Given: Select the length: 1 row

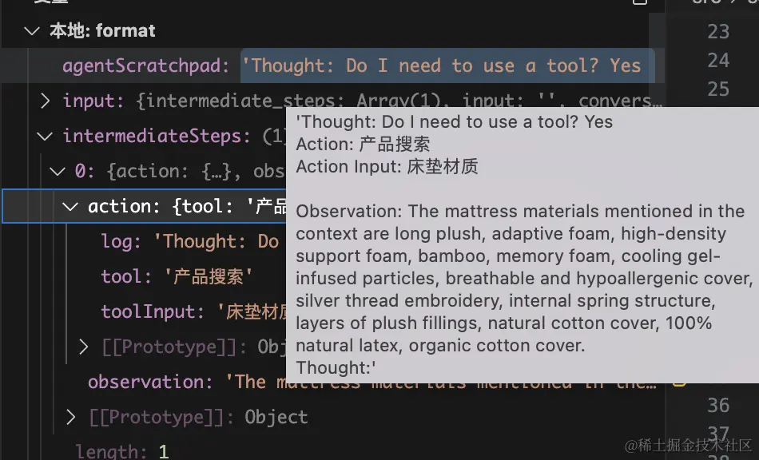Looking at the screenshot, I should pyautogui.click(x=122, y=451).
